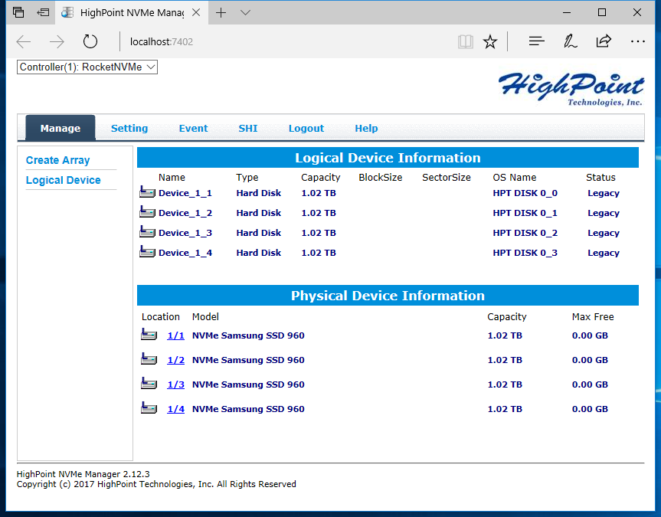Open the SHI tab

248,128
